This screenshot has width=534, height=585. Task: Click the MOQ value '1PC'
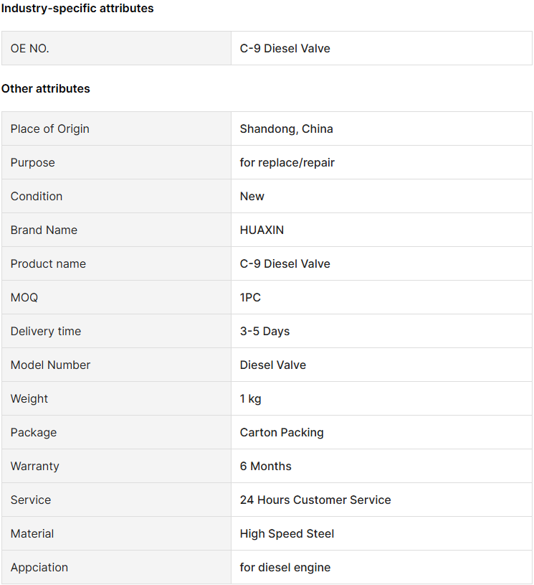(250, 297)
